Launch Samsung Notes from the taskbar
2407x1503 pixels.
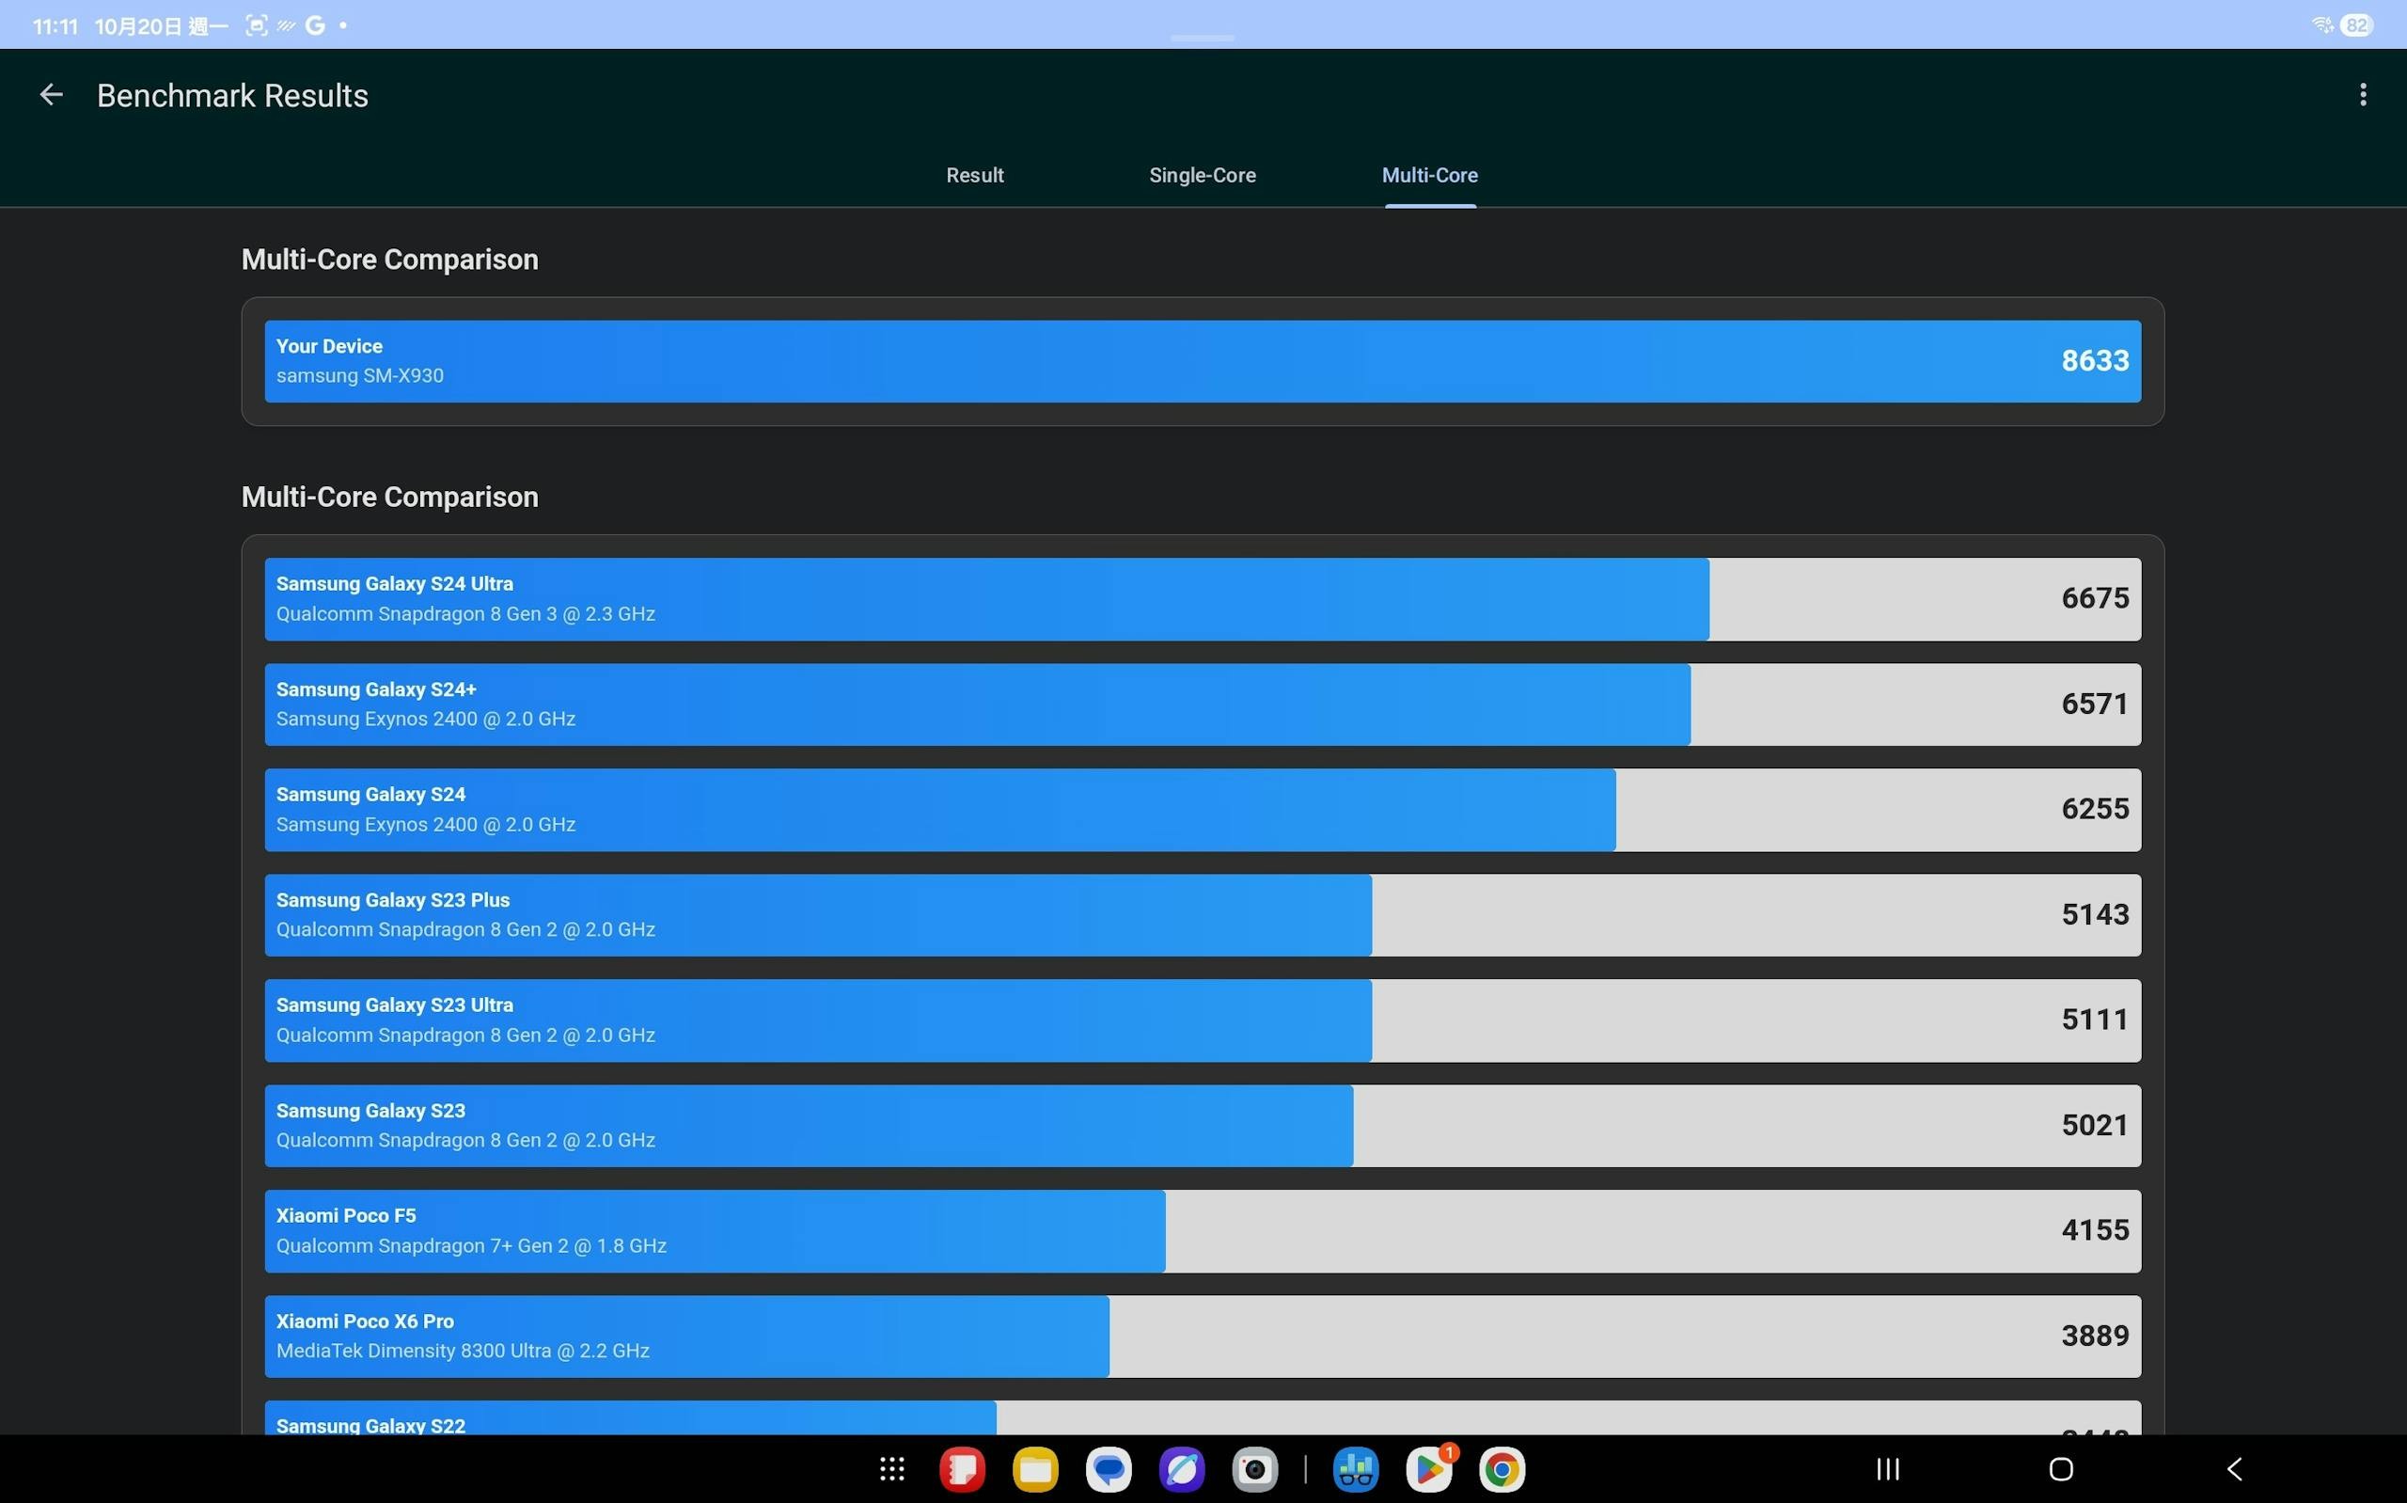point(962,1468)
